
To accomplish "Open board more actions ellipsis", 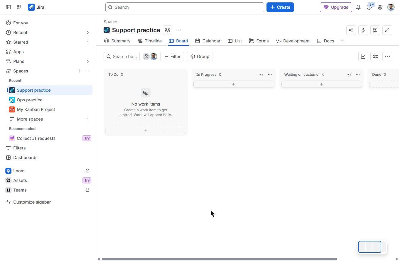I will 387,57.
